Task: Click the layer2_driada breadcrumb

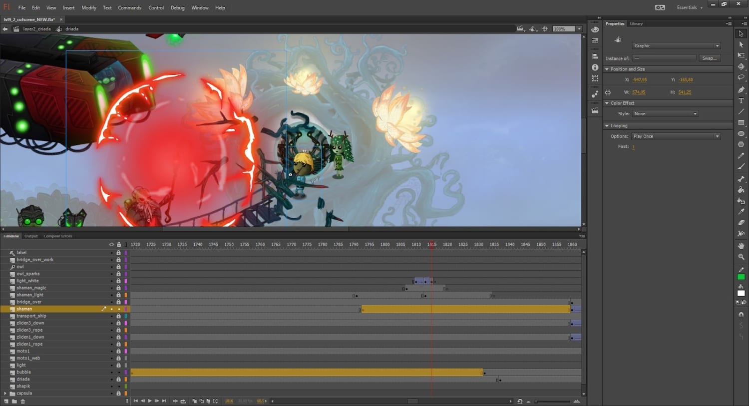Action: pyautogui.click(x=37, y=29)
